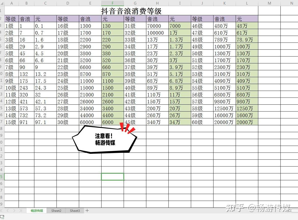Select the cell with value 8700

click(x=90, y=74)
